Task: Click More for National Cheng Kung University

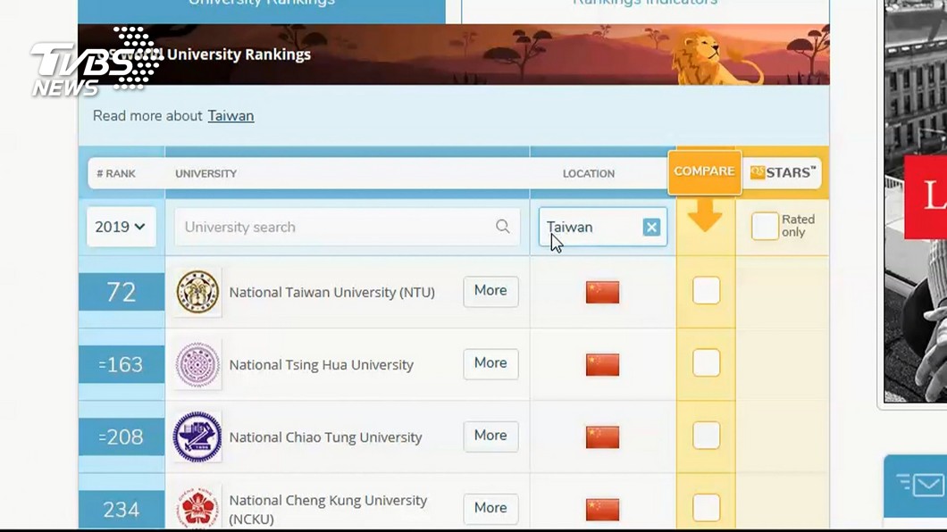Action: [x=490, y=508]
